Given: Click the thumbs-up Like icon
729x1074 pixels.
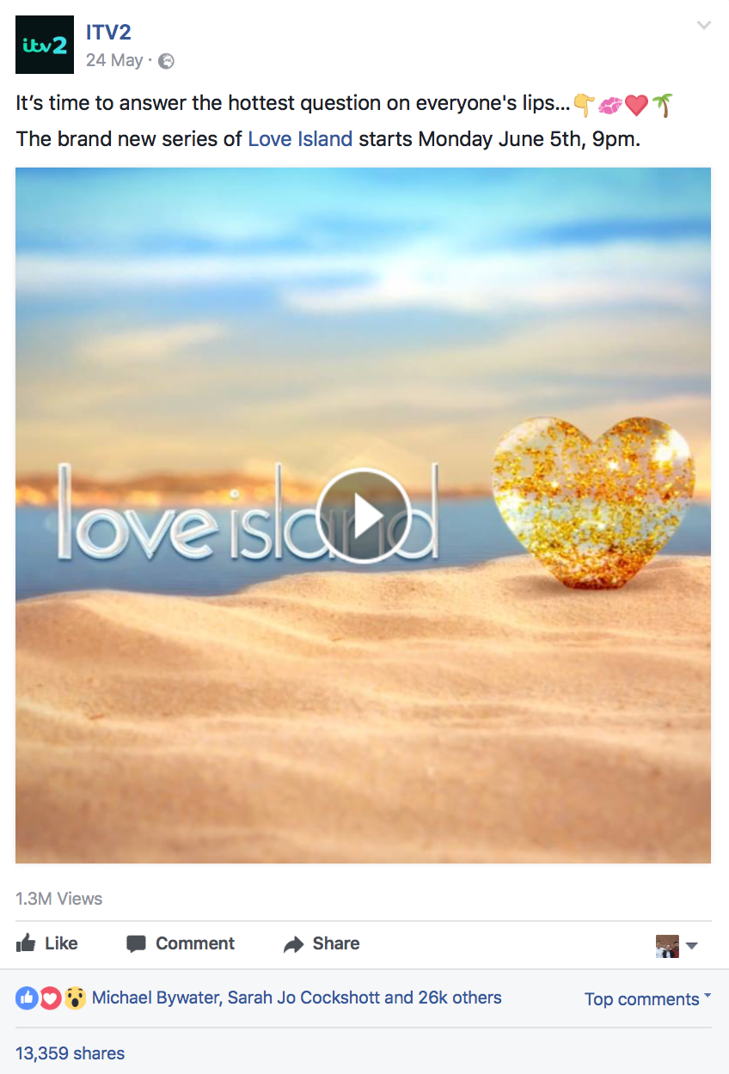Looking at the screenshot, I should (26, 943).
